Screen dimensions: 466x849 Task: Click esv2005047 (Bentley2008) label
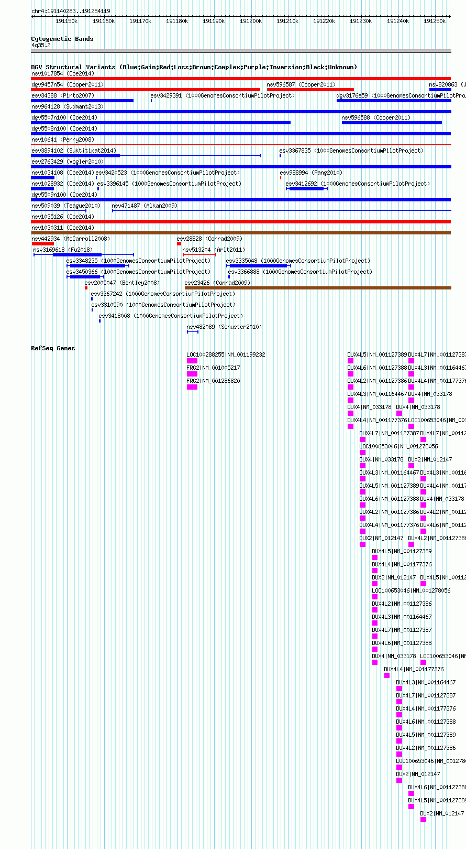(122, 283)
